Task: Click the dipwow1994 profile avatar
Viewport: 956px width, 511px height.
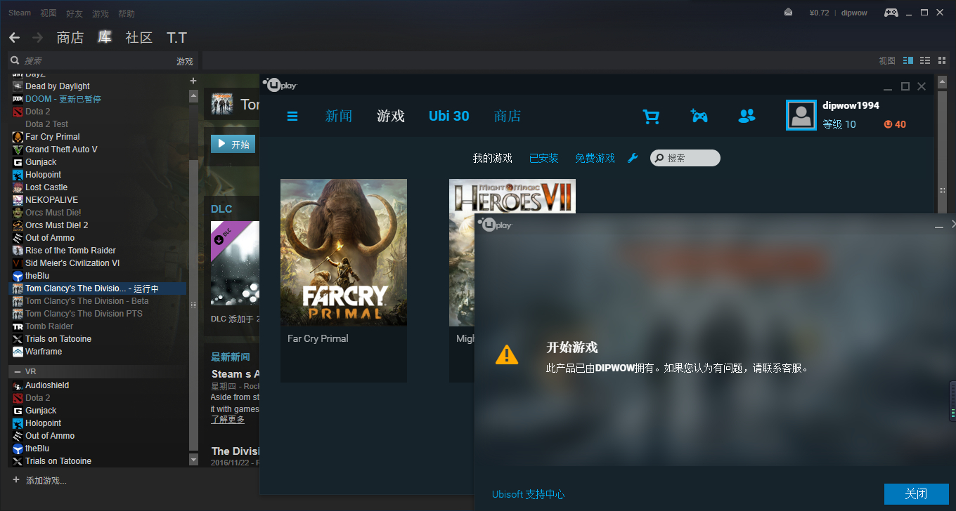Action: coord(801,115)
